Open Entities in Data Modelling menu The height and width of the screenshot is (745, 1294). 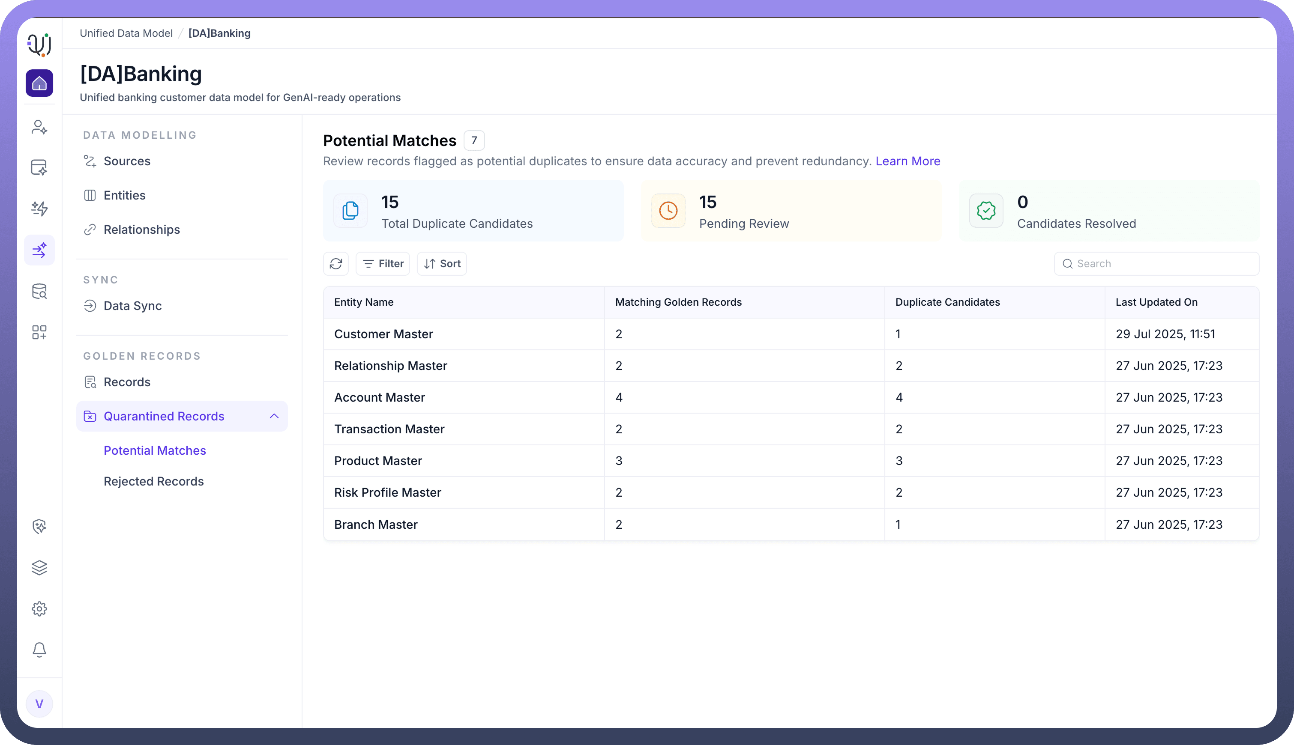(124, 196)
